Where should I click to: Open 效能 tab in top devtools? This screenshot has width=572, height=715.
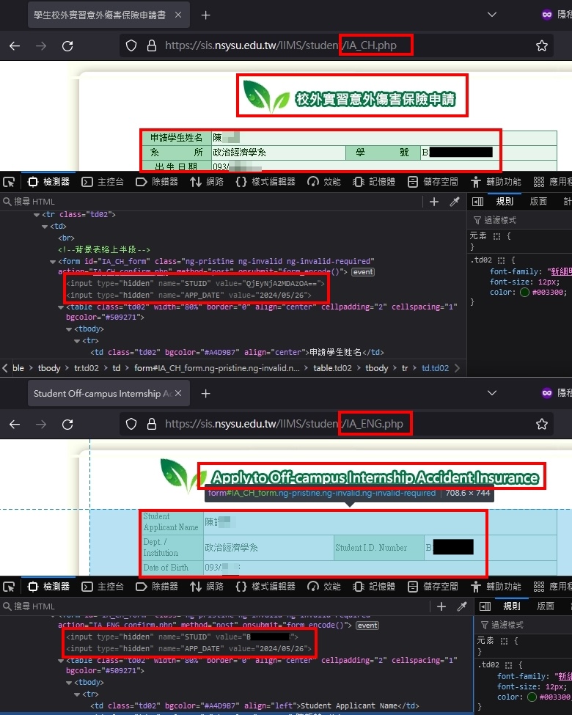click(x=324, y=182)
